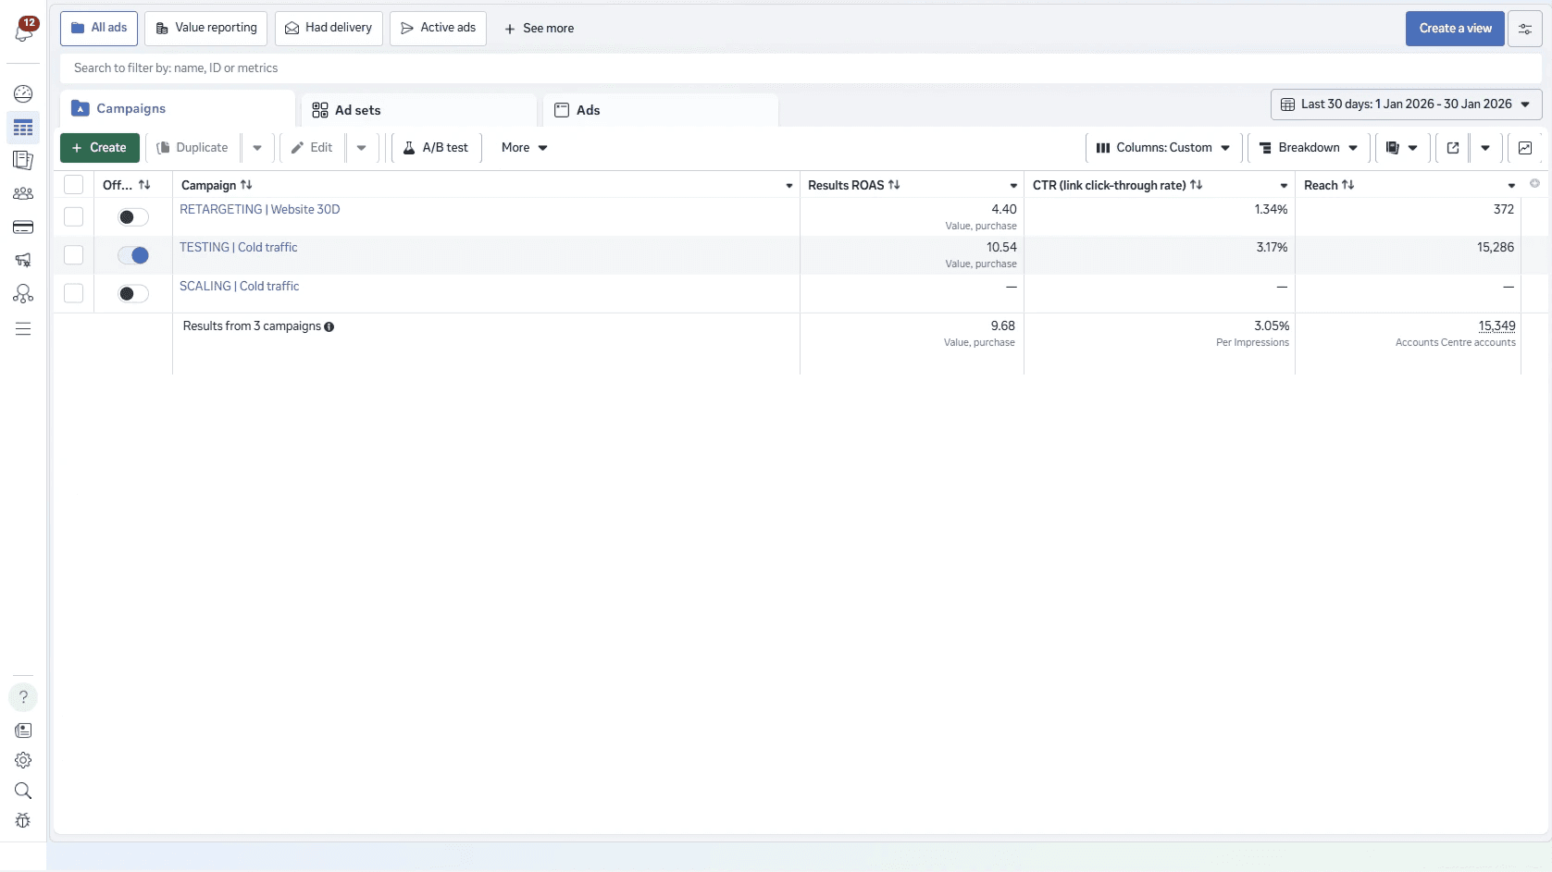Open the account overview gauge icon
Image resolution: width=1552 pixels, height=872 pixels.
click(23, 93)
